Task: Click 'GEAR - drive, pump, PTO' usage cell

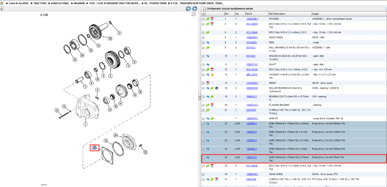Action: pyautogui.click(x=325, y=174)
